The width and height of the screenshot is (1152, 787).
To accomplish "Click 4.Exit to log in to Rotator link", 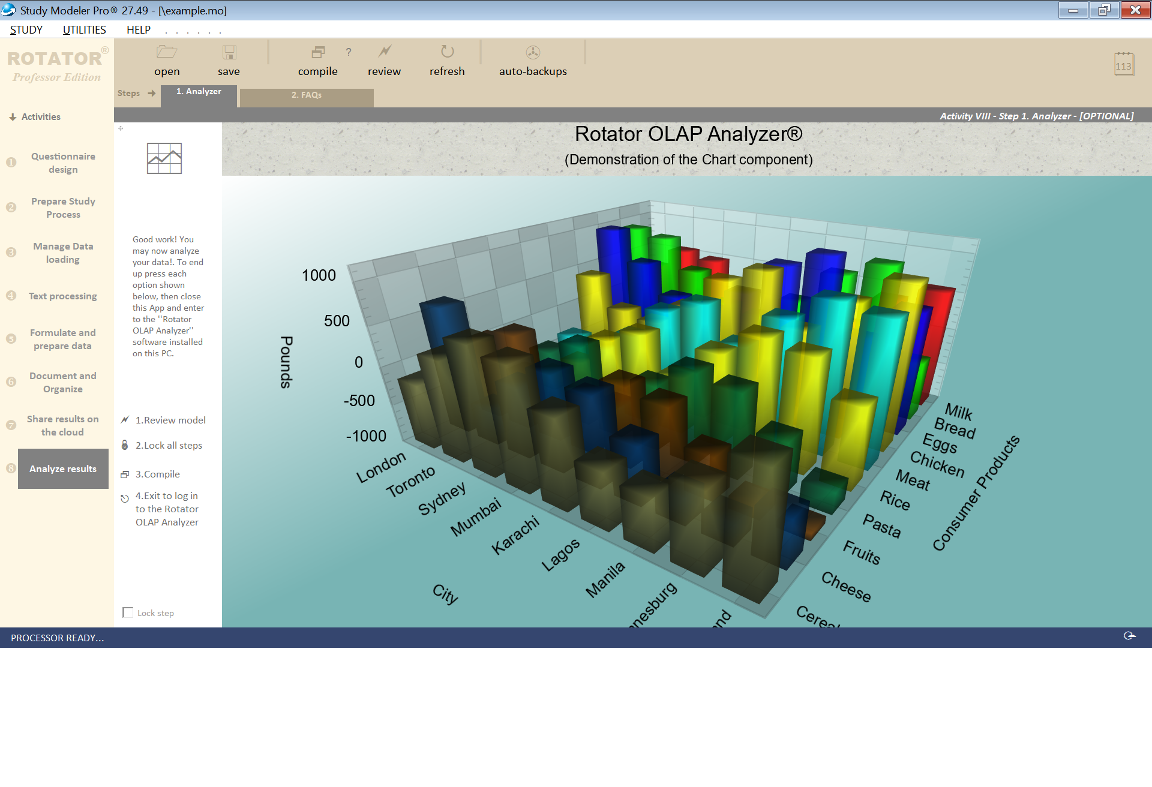I will coord(167,509).
